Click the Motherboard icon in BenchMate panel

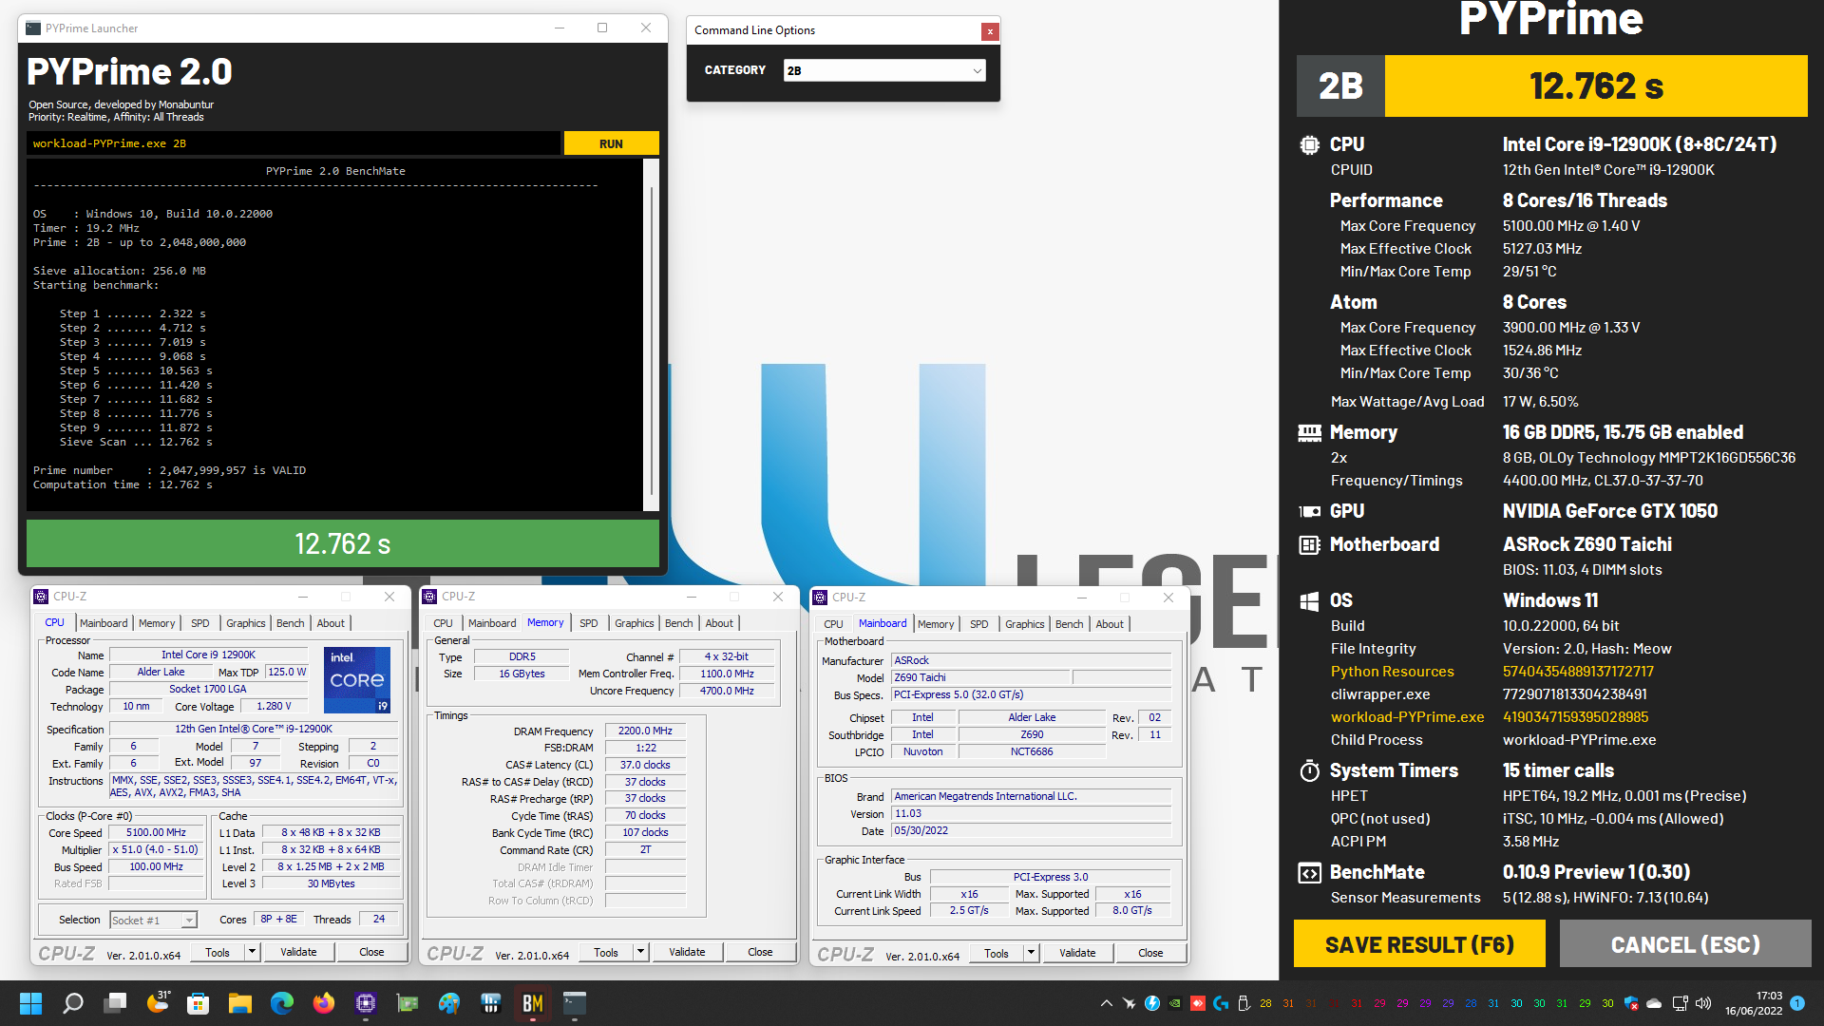1310,544
